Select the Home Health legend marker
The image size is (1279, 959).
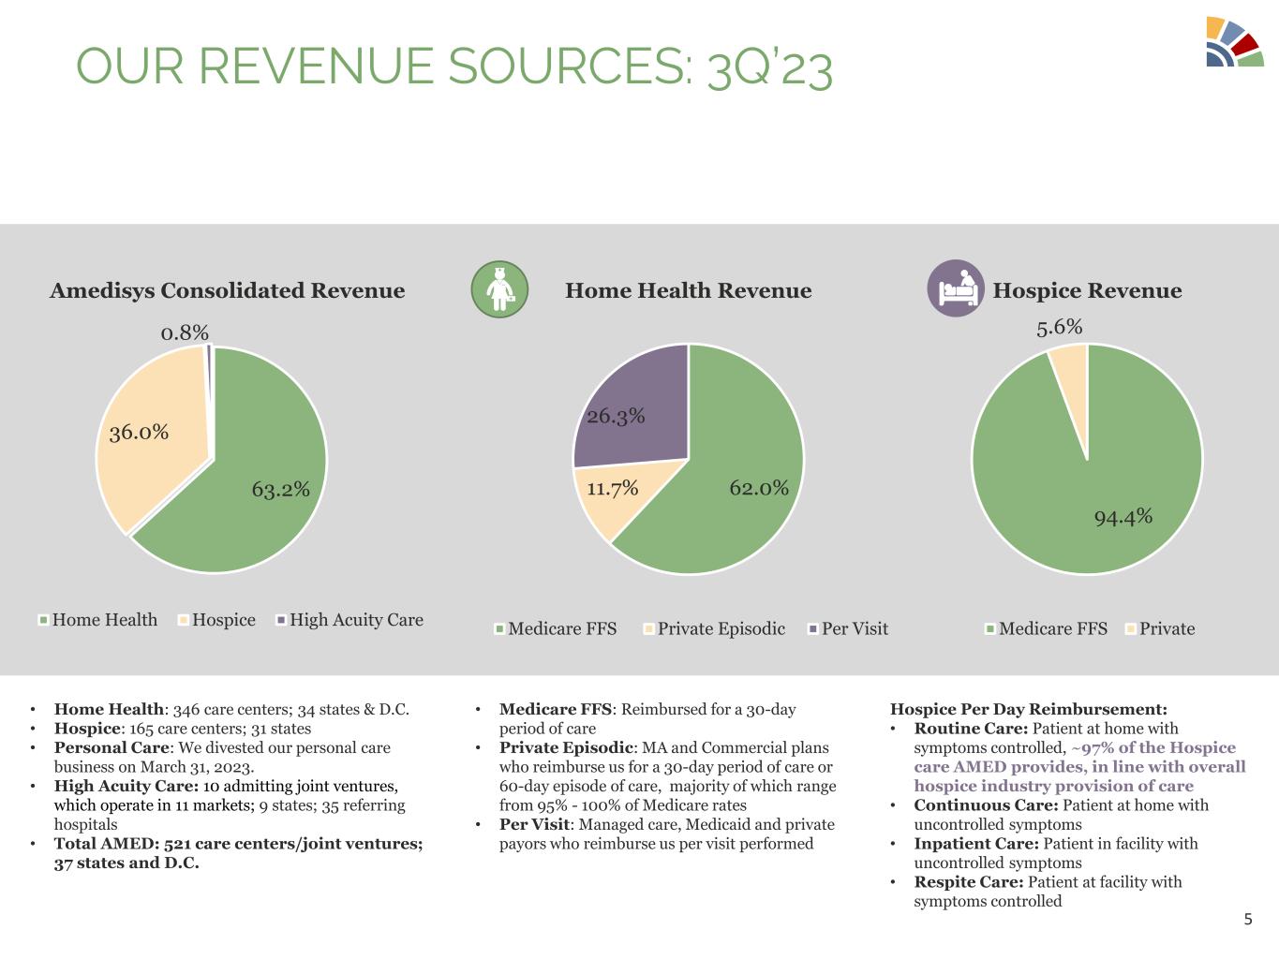pos(43,620)
